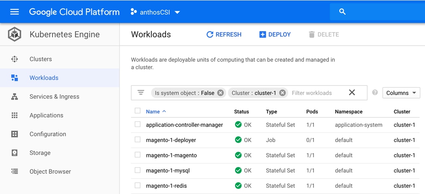
Task: Click the filter help question icon
Action: point(375,92)
